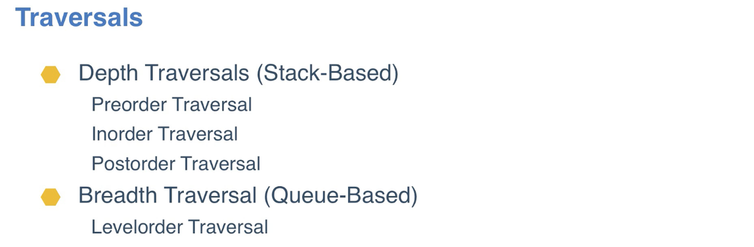Click the Depth Traversals (Stack-Based) heading

(x=238, y=74)
